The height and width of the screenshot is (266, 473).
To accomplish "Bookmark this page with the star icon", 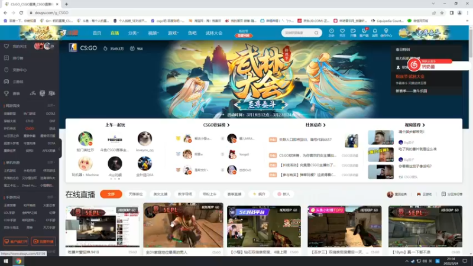I will [x=442, y=12].
